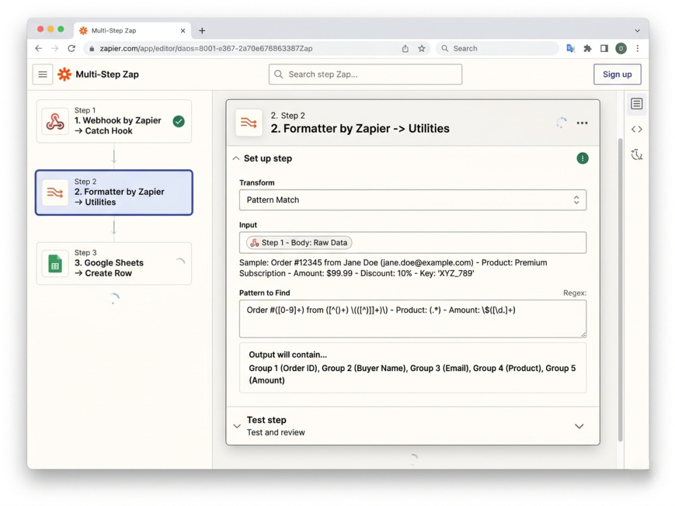This screenshot has width=675, height=506.
Task: Reload the page with refresh icon
Action: (x=72, y=49)
